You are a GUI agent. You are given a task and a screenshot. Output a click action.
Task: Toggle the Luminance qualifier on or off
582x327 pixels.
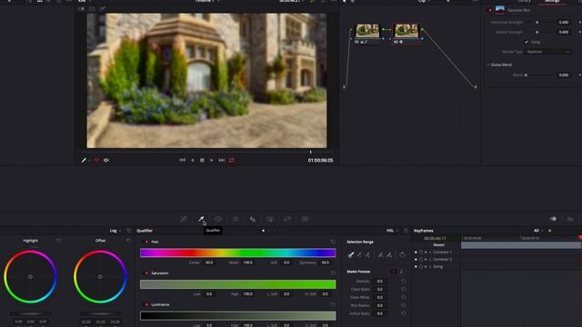(x=146, y=304)
